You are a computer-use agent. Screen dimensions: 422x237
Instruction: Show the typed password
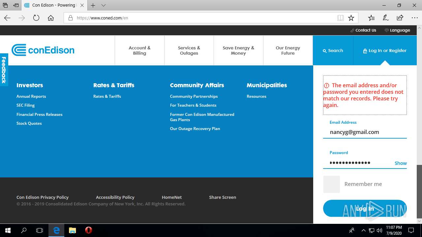401,163
